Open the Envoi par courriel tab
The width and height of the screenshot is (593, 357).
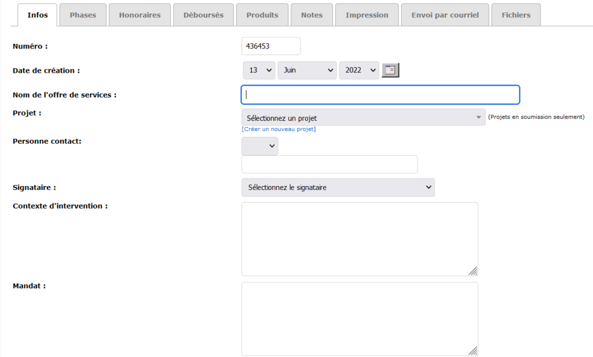coord(445,15)
